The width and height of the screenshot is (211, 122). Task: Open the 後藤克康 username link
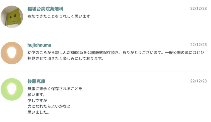(36, 81)
